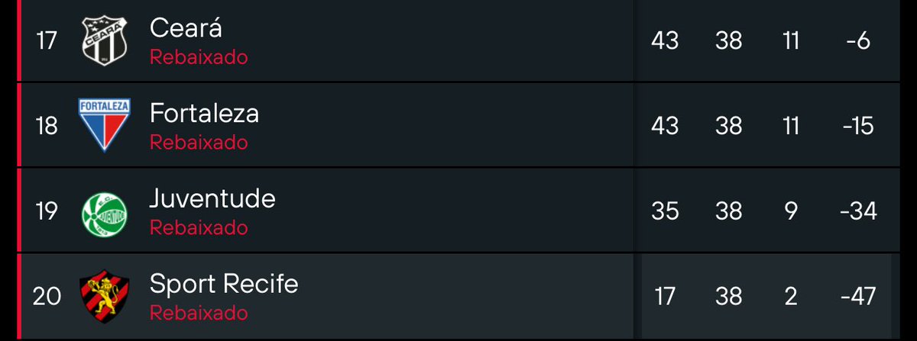
Task: Click Fortaleza's -15 goal difference
Action: [858, 125]
